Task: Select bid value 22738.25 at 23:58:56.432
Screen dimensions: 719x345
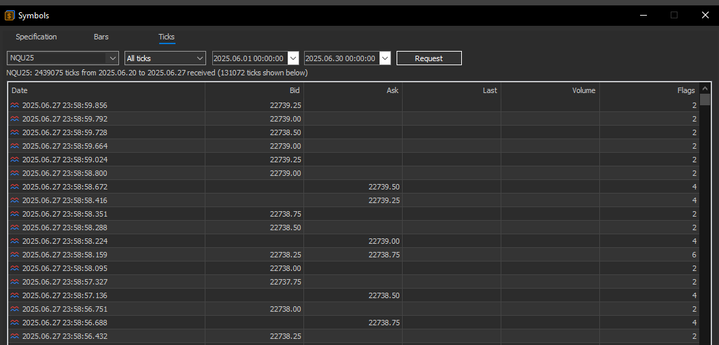Action: click(x=285, y=336)
